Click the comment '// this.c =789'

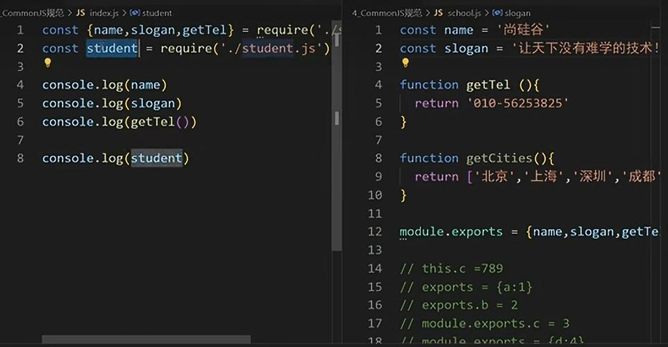[451, 269]
